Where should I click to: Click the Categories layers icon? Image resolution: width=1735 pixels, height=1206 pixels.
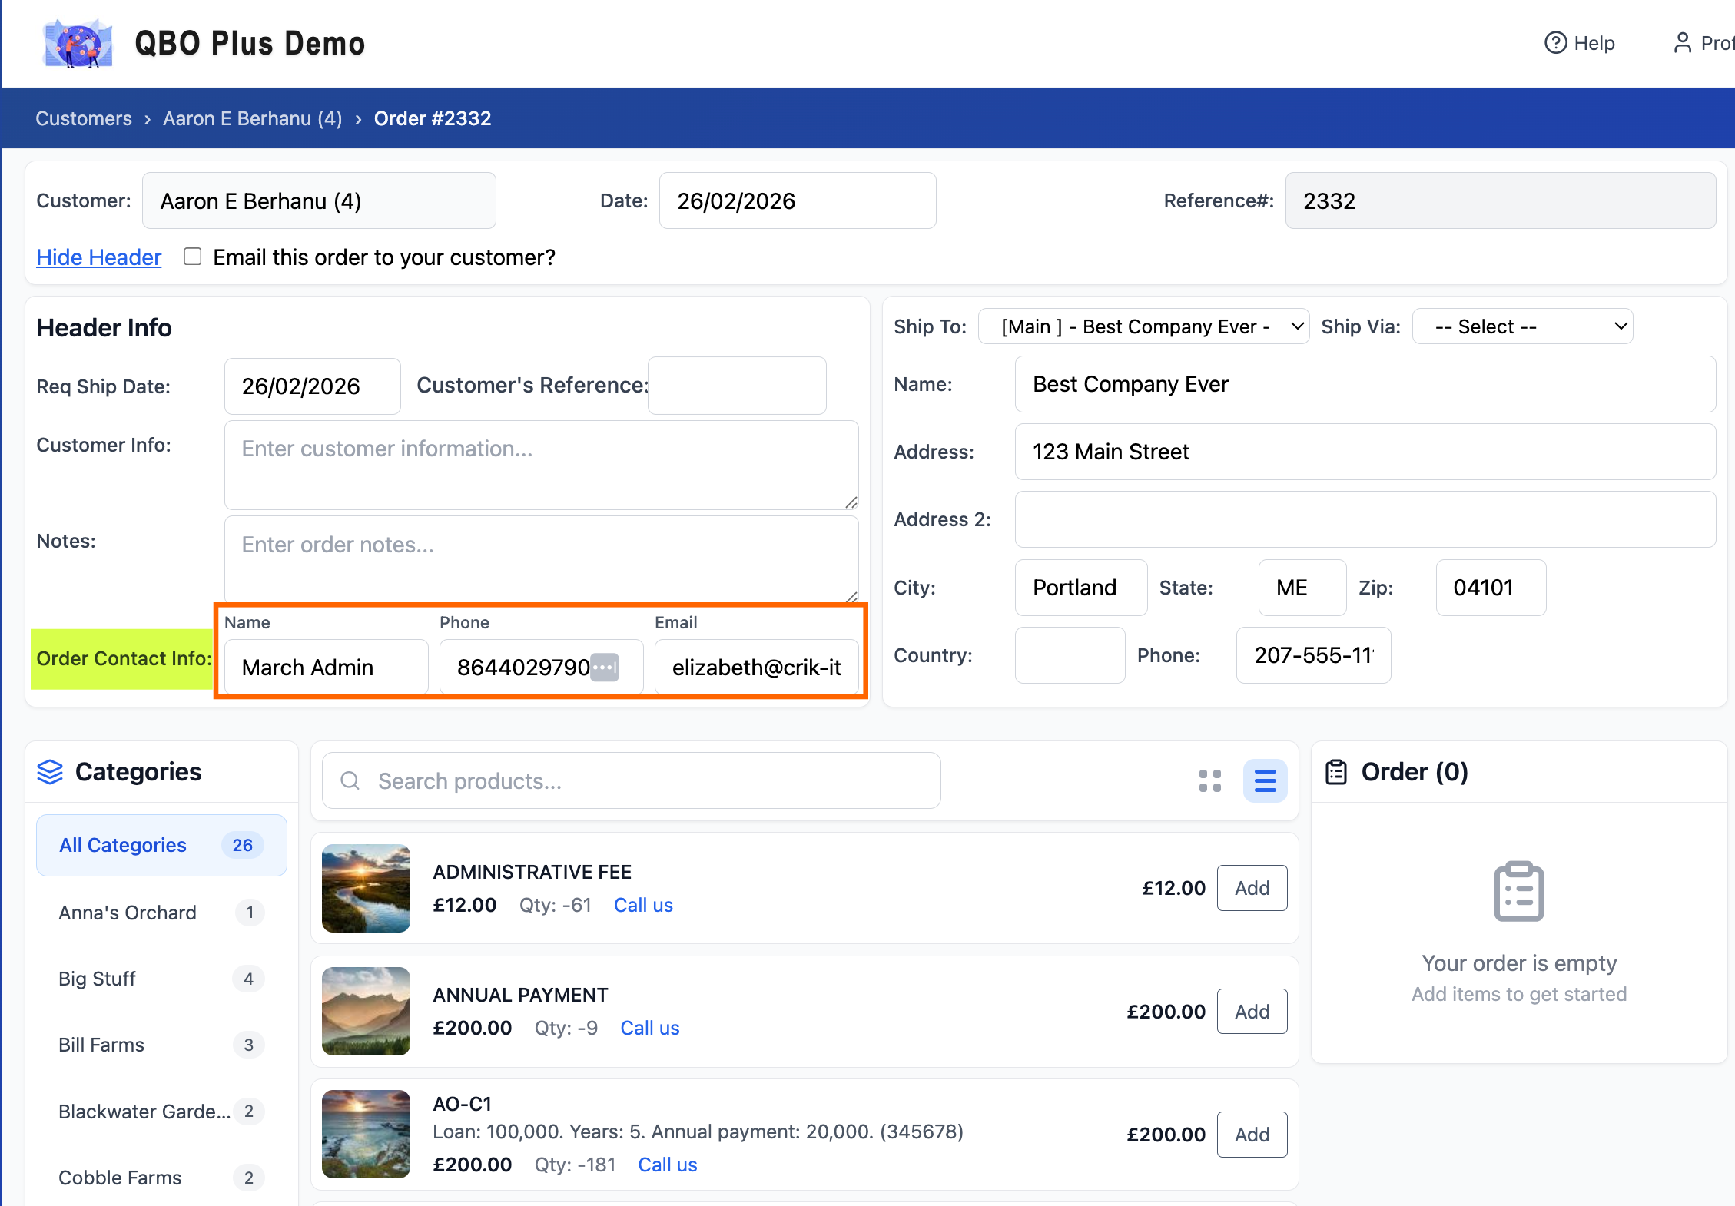tap(50, 772)
